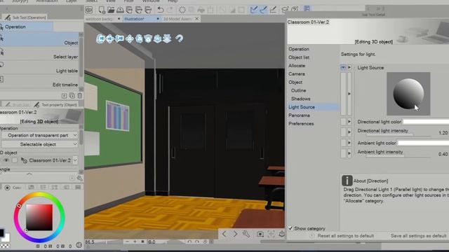Select Object list category in Sub Tool Detail

(x=299, y=57)
